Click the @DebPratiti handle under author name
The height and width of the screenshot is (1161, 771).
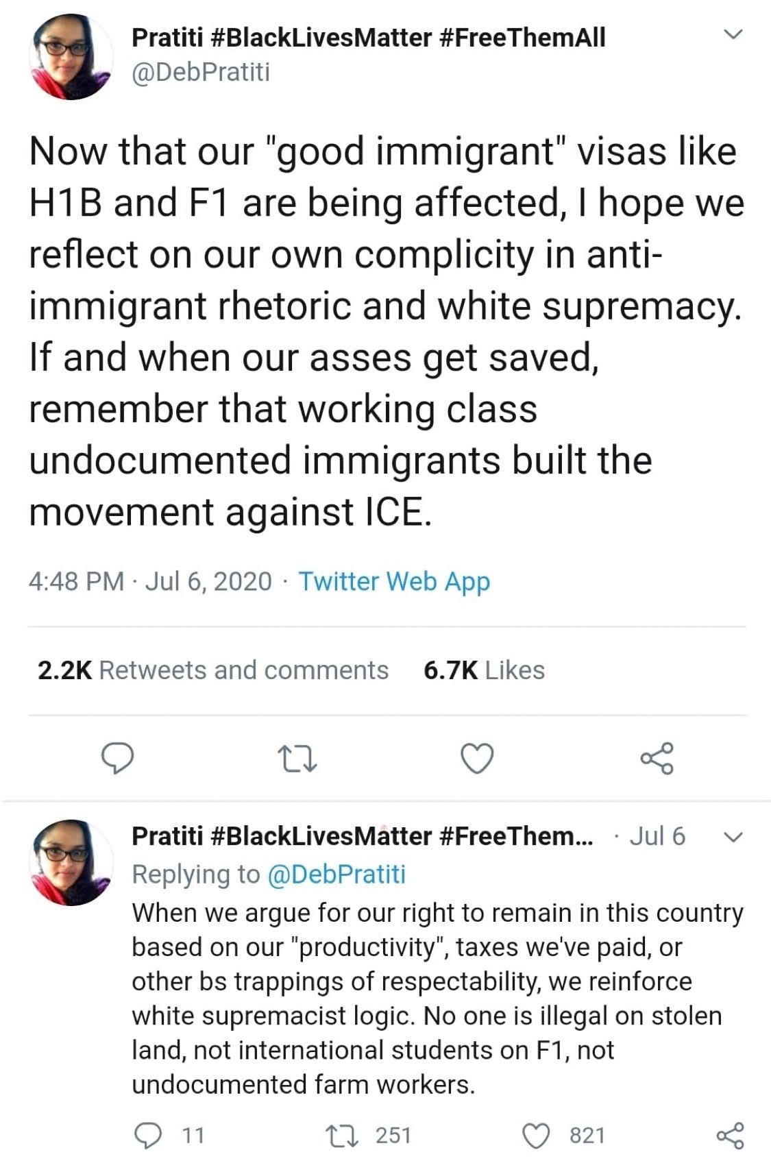(x=201, y=71)
